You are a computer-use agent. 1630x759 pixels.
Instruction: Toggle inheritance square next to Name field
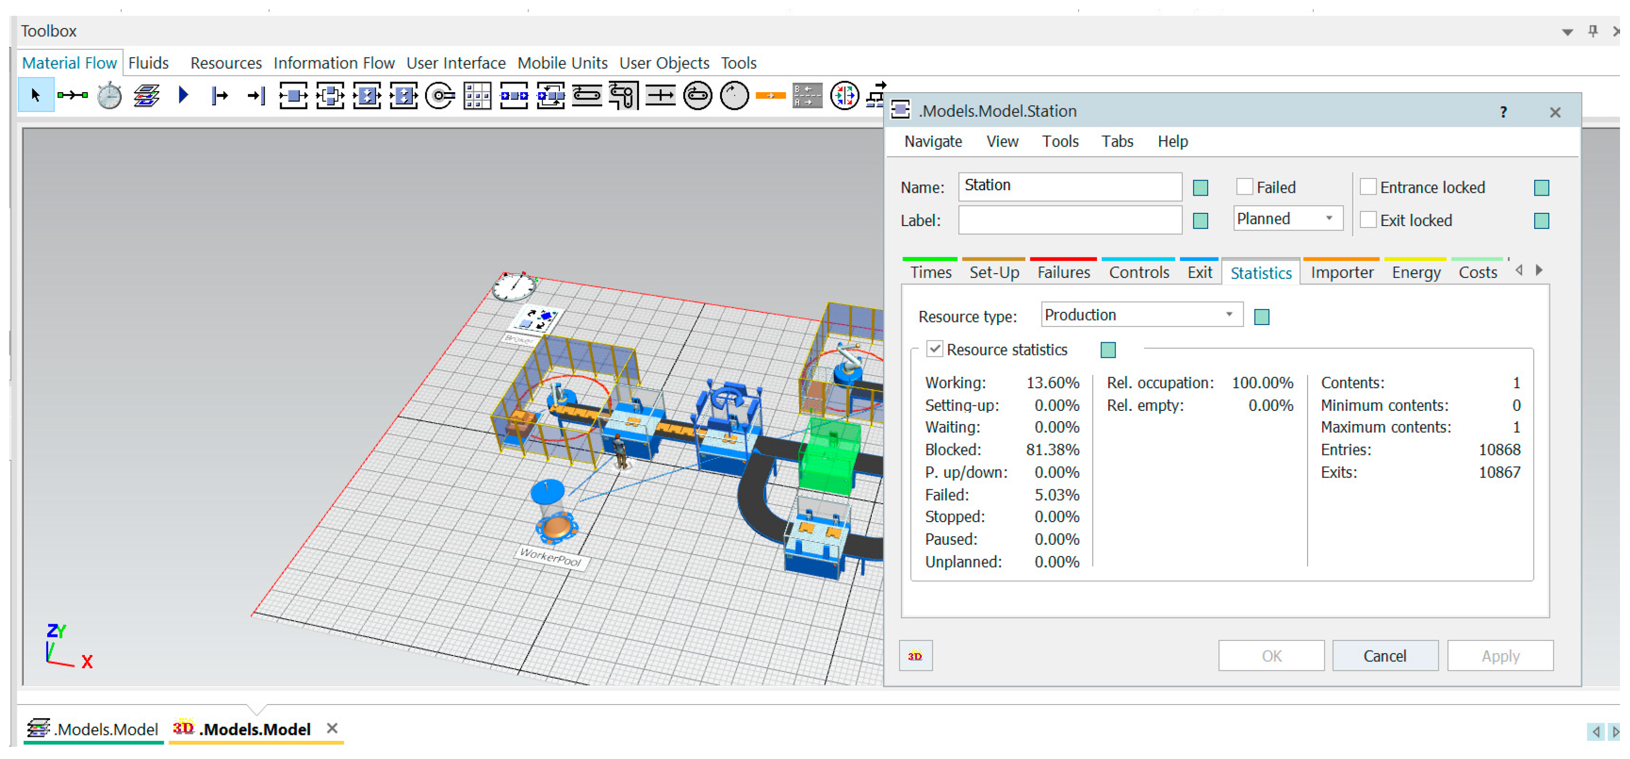point(1200,188)
